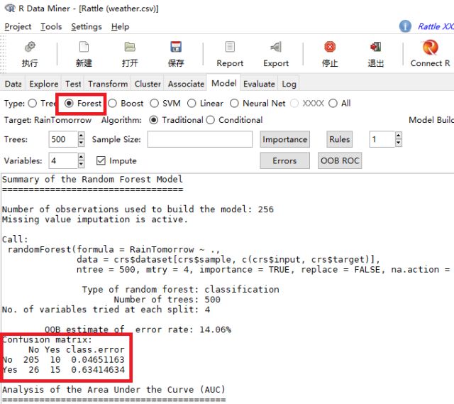Open the Help menu
The height and width of the screenshot is (404, 454).
120,27
